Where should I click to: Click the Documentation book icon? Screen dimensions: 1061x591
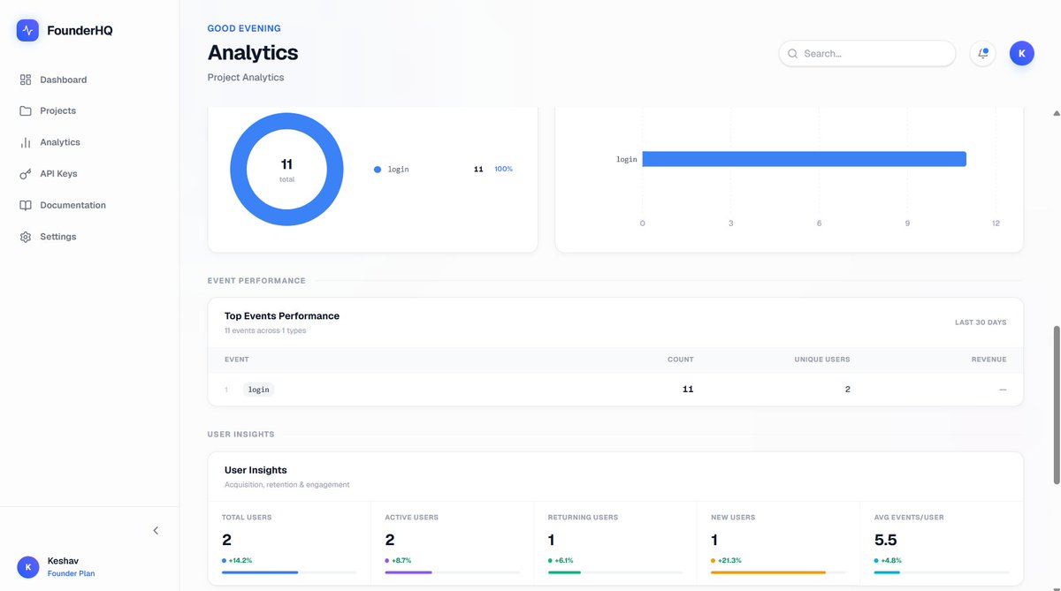26,205
